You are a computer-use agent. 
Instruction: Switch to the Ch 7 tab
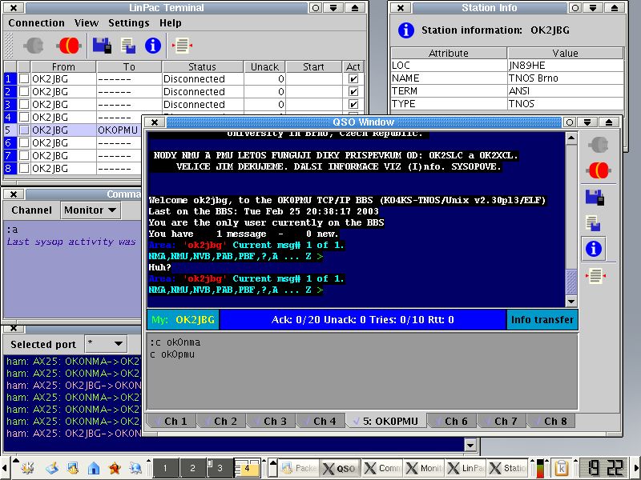(502, 422)
